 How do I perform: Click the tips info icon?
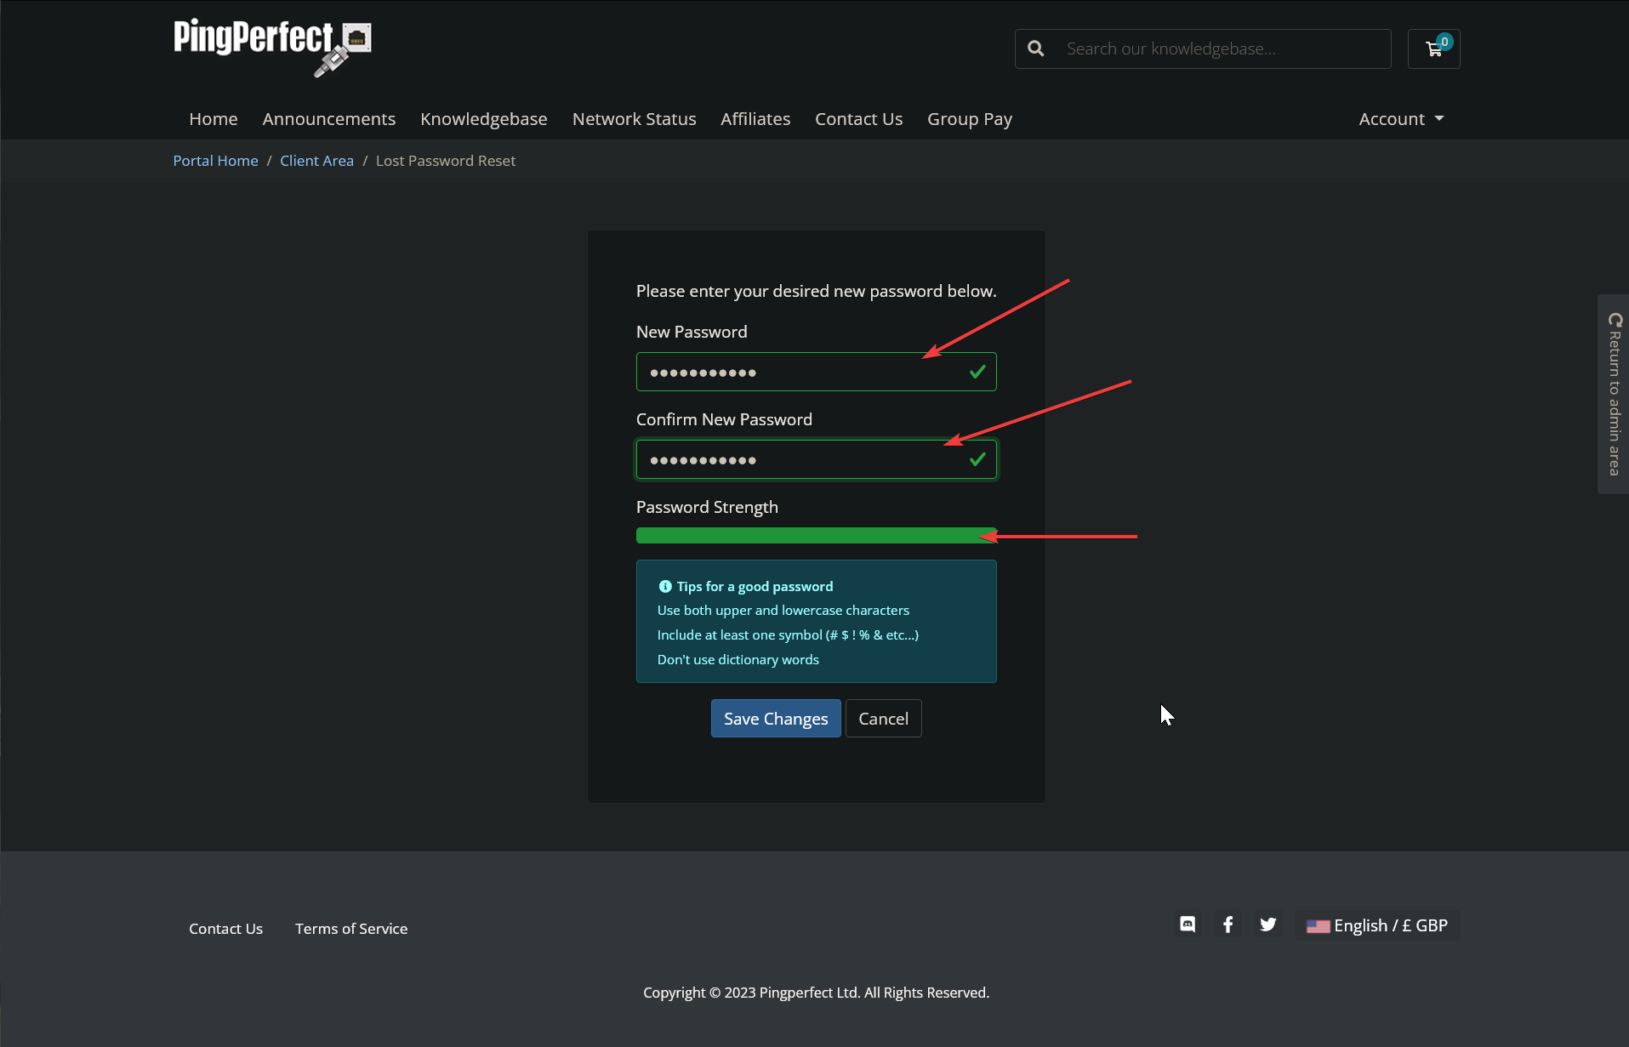665,587
